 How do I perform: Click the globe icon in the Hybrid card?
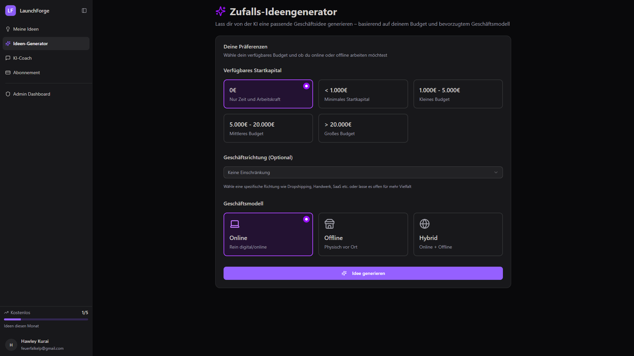(x=424, y=224)
